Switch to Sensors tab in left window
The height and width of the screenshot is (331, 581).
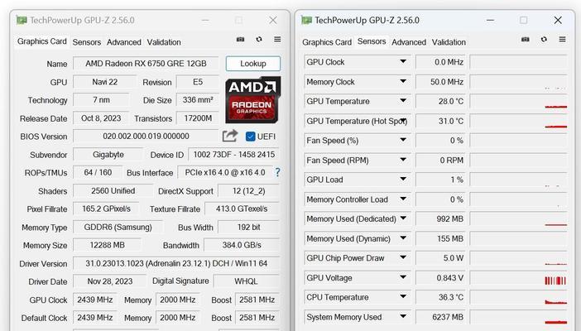tap(87, 42)
